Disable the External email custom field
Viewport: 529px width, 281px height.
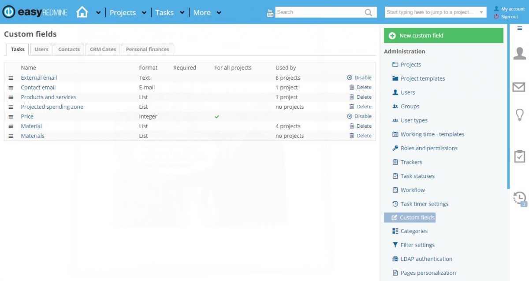[x=359, y=78]
